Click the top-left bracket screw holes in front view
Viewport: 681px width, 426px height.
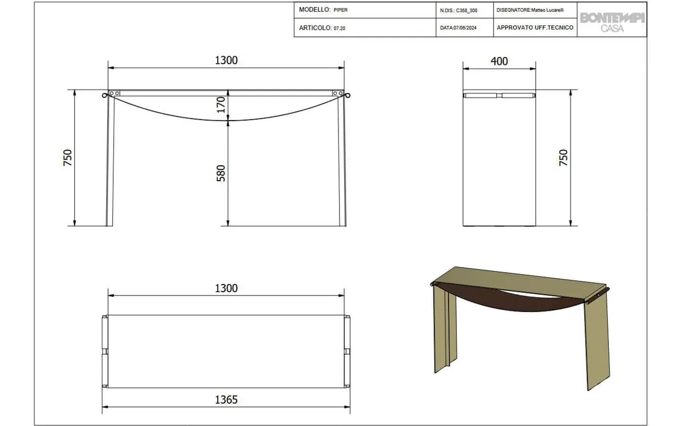coord(114,93)
